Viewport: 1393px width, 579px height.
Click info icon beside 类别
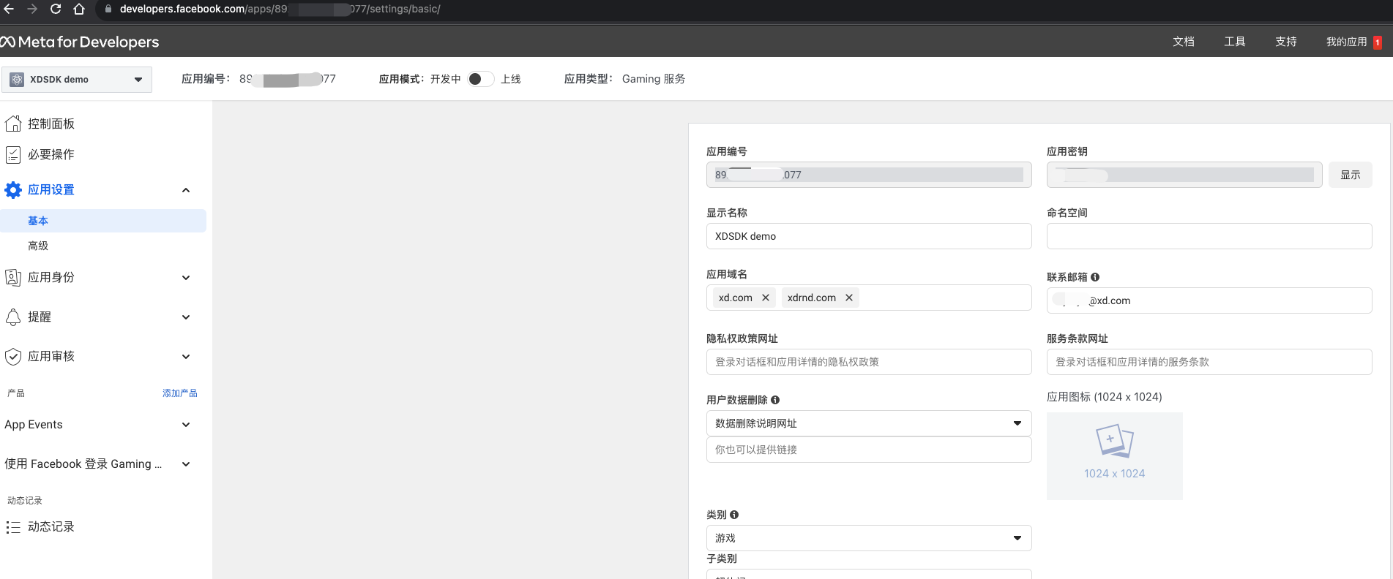click(734, 515)
